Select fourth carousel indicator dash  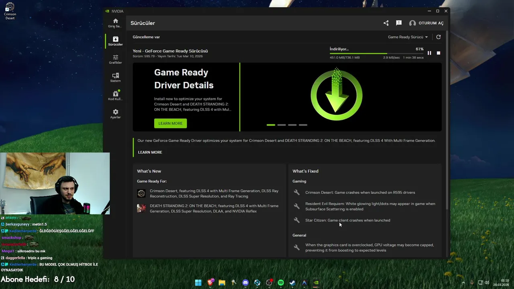click(303, 125)
